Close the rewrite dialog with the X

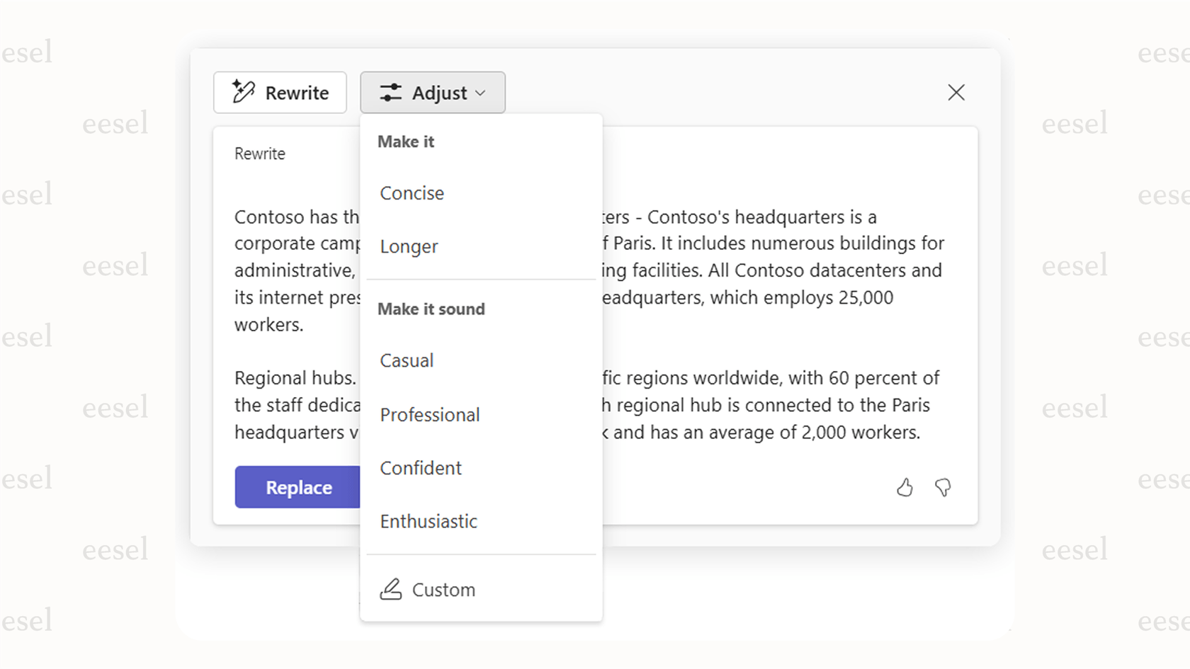(956, 92)
